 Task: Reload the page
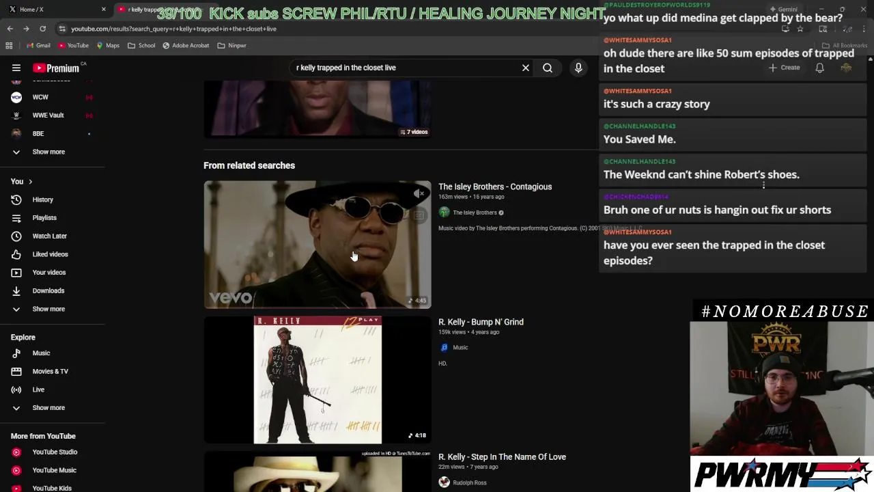tap(42, 29)
